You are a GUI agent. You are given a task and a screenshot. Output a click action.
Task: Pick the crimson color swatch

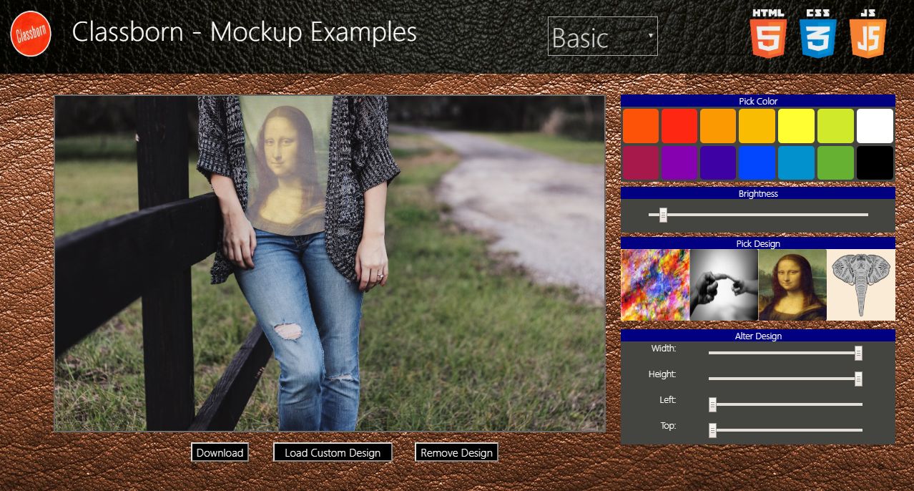(x=641, y=162)
